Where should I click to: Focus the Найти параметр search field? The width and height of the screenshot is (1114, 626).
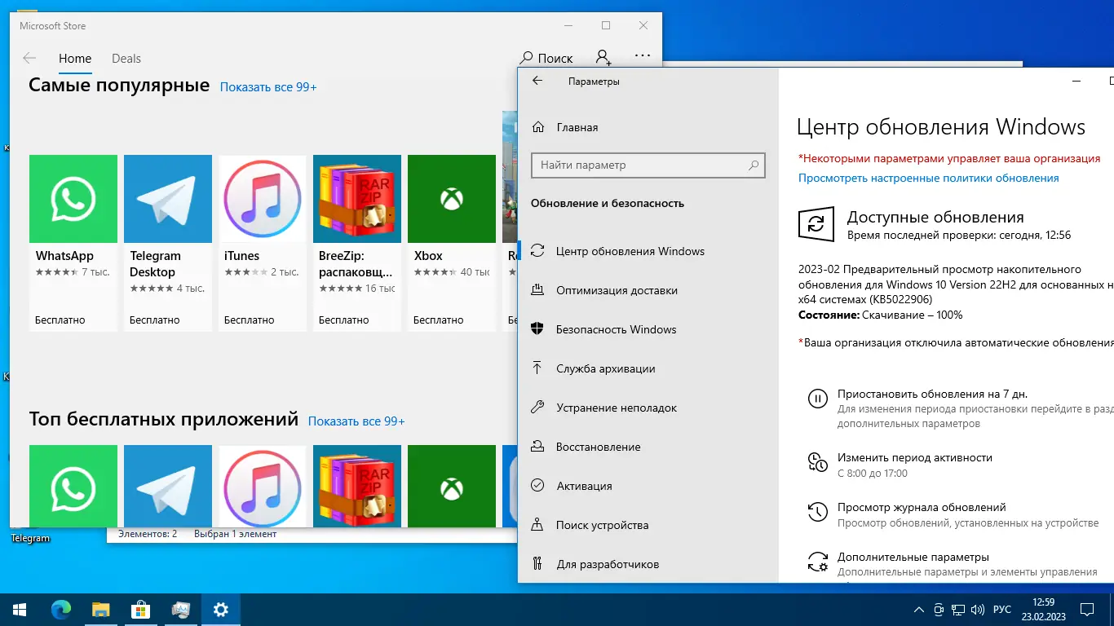click(648, 165)
